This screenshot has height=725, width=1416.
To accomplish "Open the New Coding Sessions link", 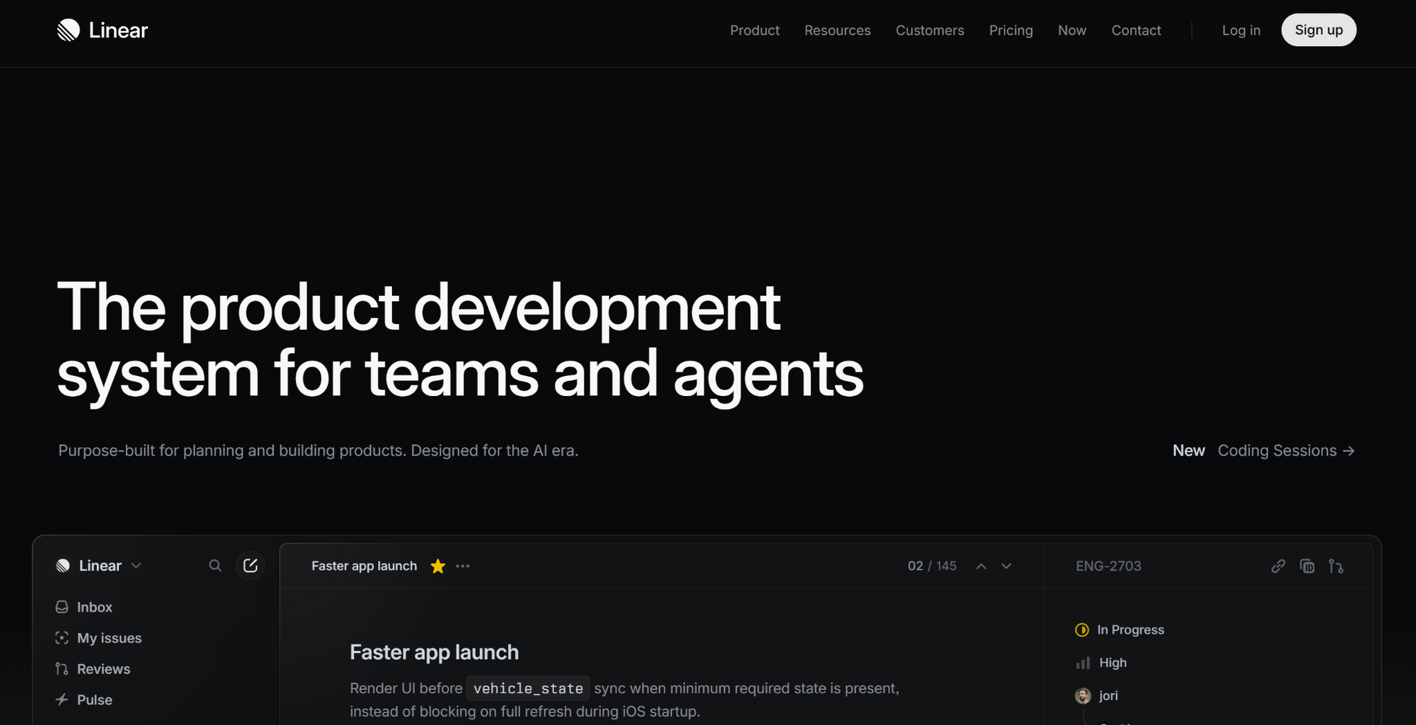I will (1264, 451).
